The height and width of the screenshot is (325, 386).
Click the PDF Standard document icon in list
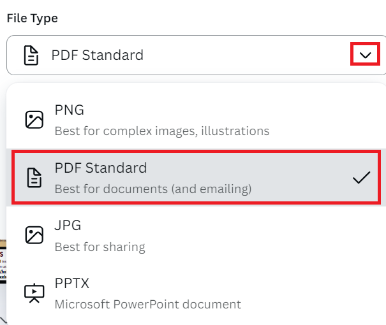34,178
